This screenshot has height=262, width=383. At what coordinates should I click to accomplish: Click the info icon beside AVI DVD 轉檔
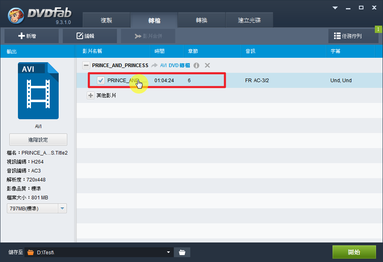click(196, 65)
